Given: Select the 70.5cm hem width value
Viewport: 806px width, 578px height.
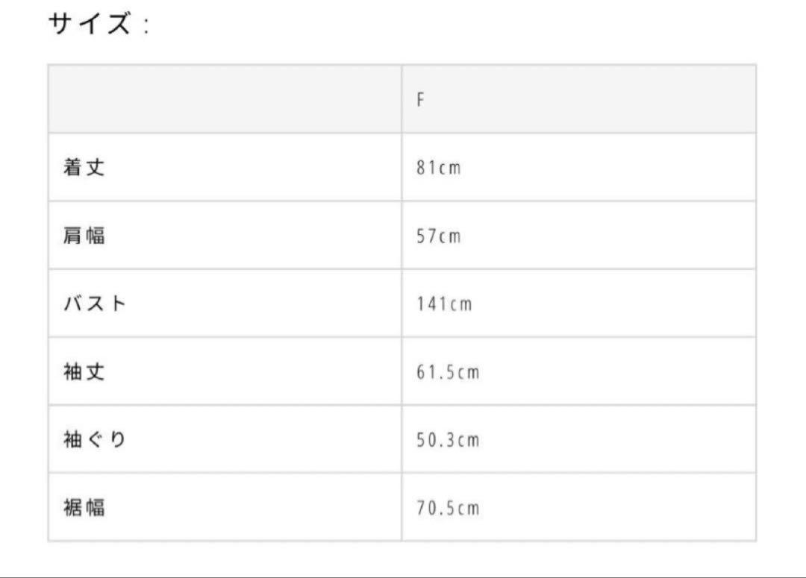Looking at the screenshot, I should 448,508.
